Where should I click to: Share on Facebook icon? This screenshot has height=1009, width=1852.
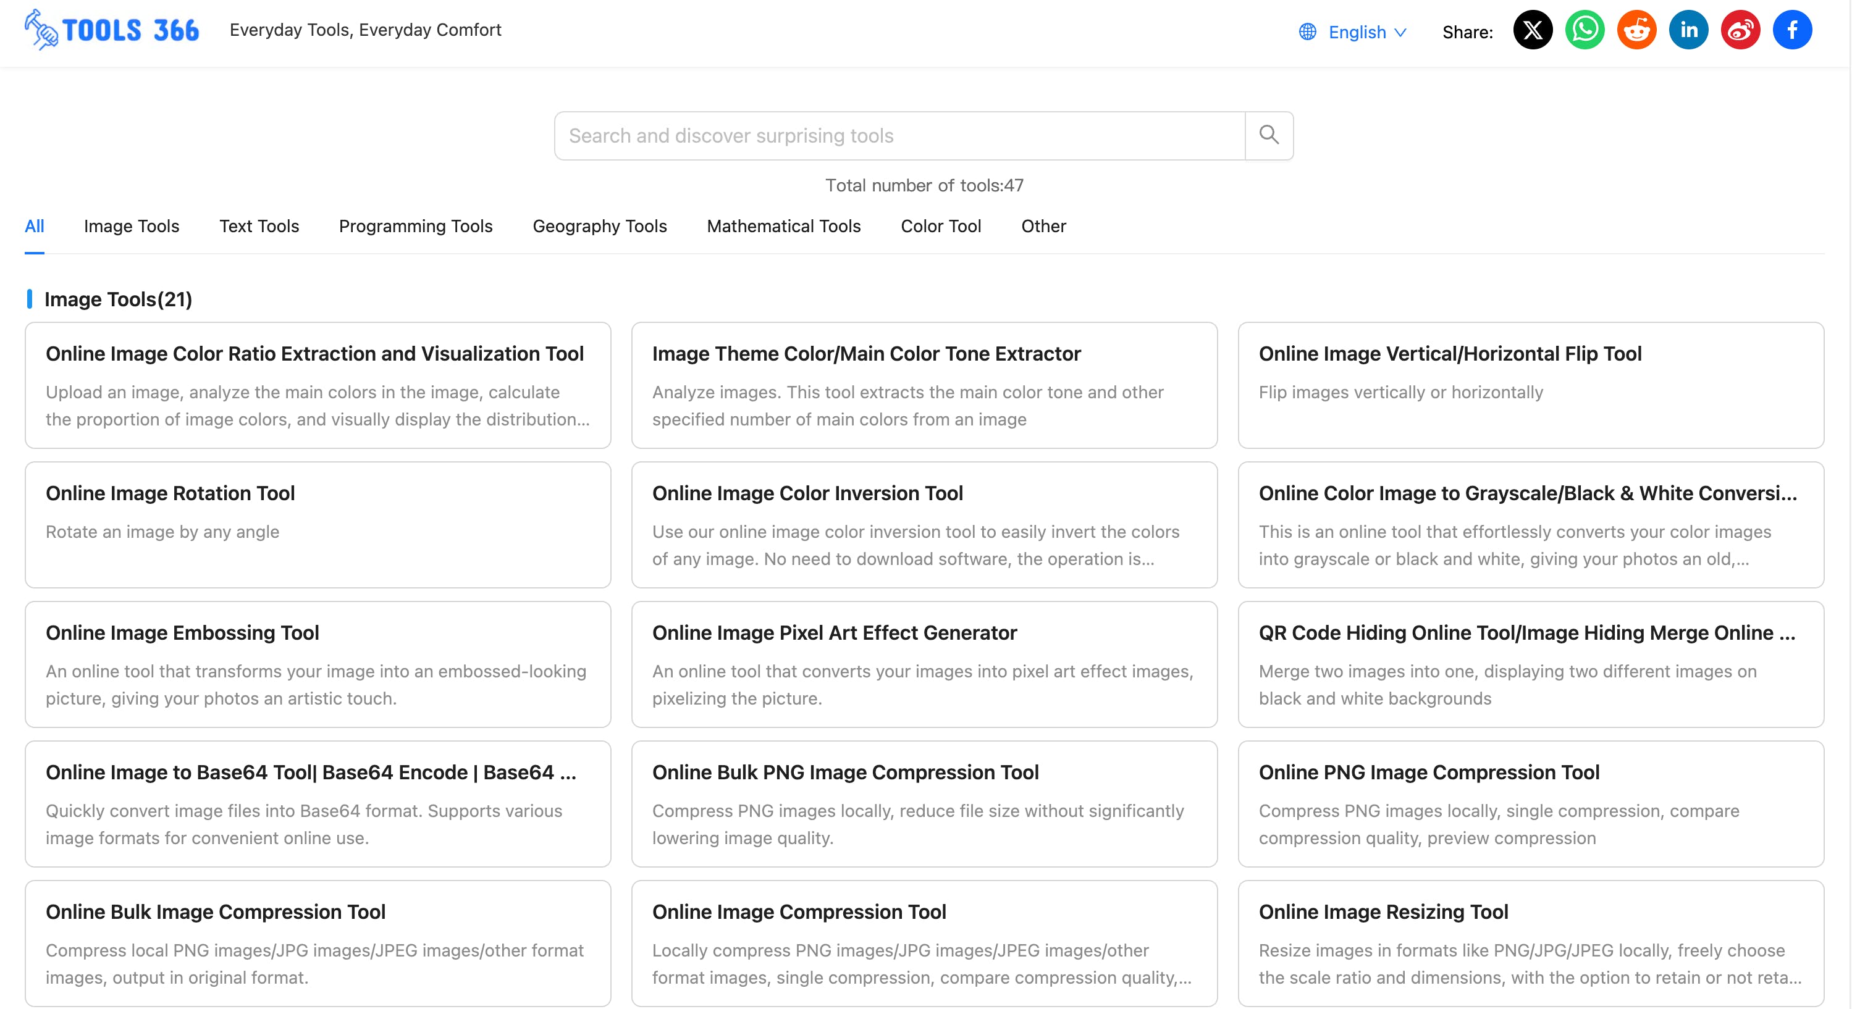click(x=1791, y=30)
